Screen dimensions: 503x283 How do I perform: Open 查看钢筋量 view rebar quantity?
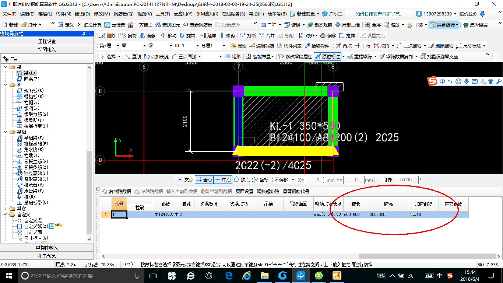coord(197,25)
